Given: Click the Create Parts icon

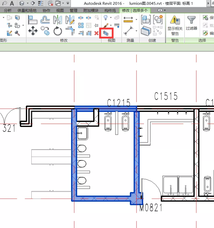Looking at the screenshot, I should pyautogui.click(x=146, y=31).
